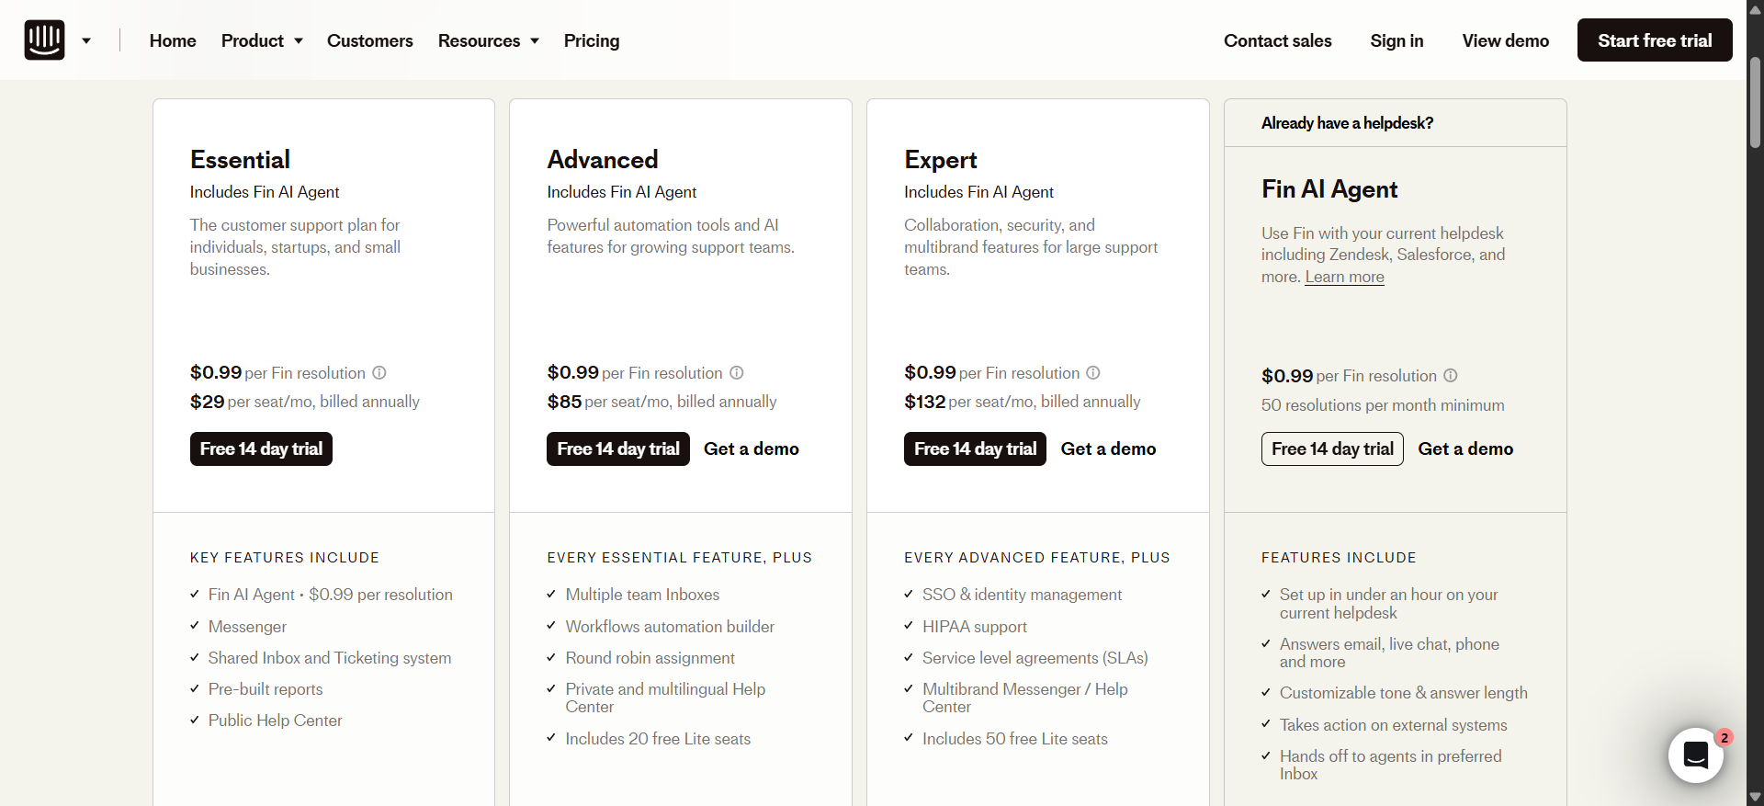Viewport: 1764px width, 806px height.
Task: Open the chevron dropdown beside the Intercom logo
Action: (x=87, y=40)
